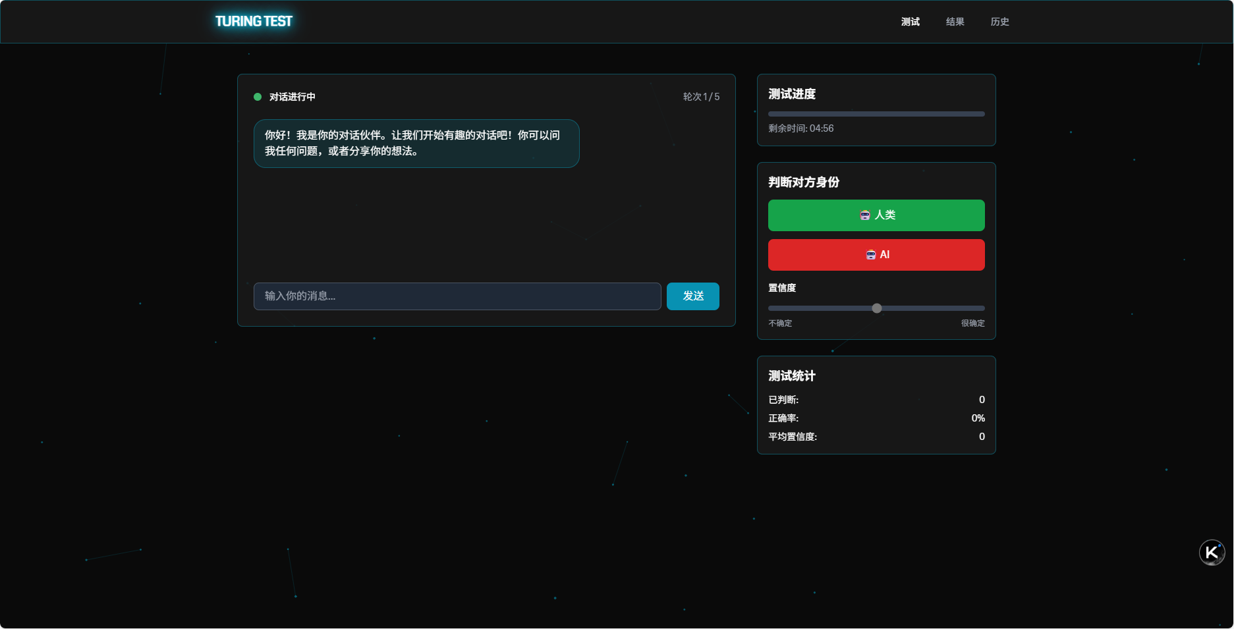Click the chat partner's greeting message bubble
The width and height of the screenshot is (1234, 629).
coord(416,144)
